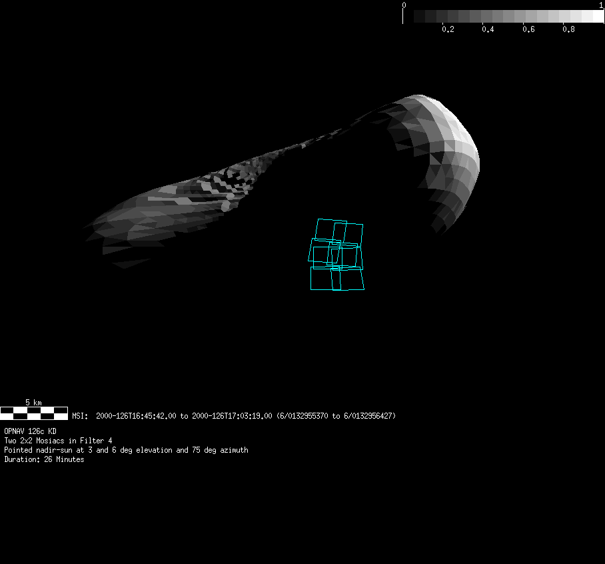Click the Pointed nadir-sun pointing description line
Viewport: 605px width, 564px height.
click(x=126, y=450)
